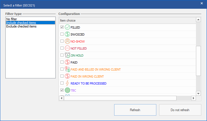Click the Item choice column header
The image size is (207, 121).
click(68, 20)
